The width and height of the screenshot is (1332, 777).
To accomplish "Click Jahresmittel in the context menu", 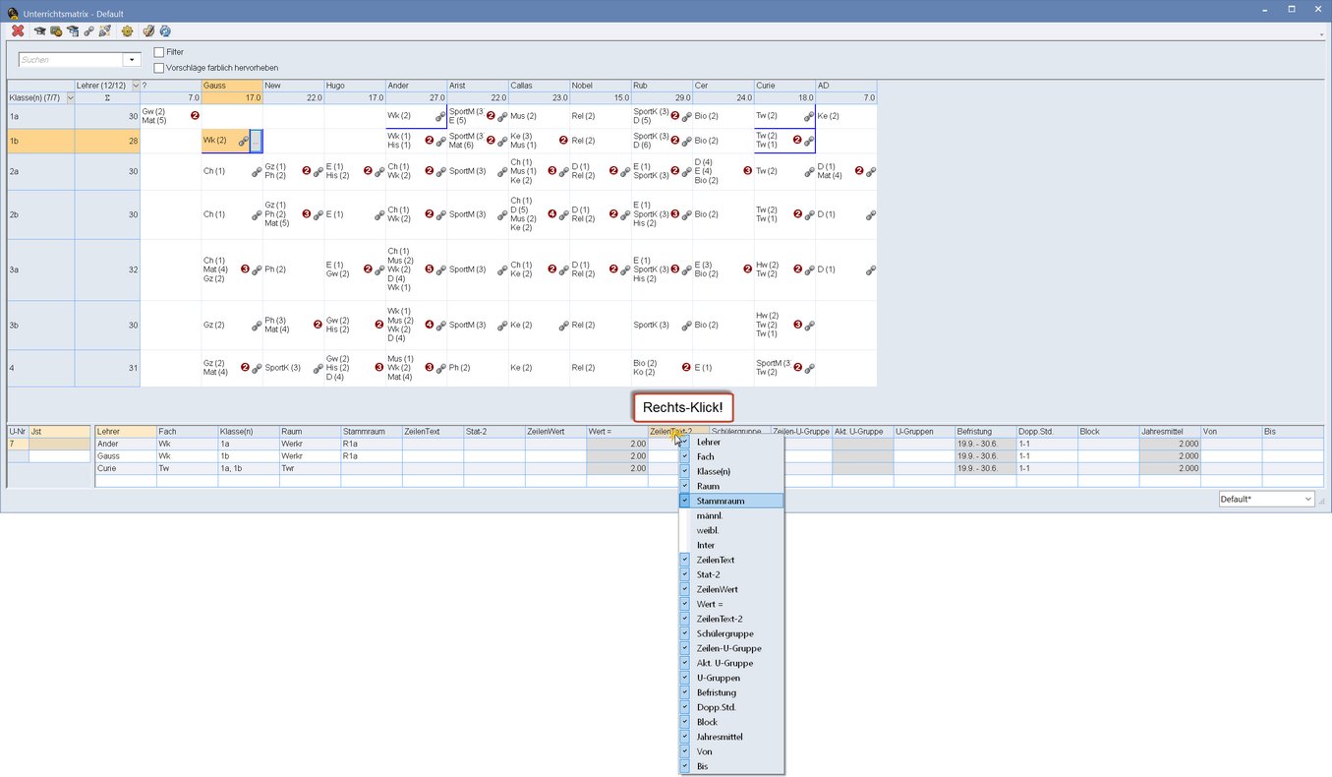I will tap(731, 738).
